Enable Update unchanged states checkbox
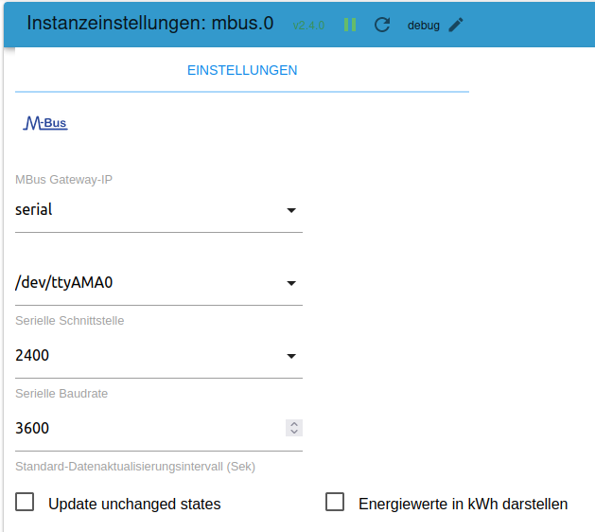Screen dimensions: 595x532 pos(25,502)
